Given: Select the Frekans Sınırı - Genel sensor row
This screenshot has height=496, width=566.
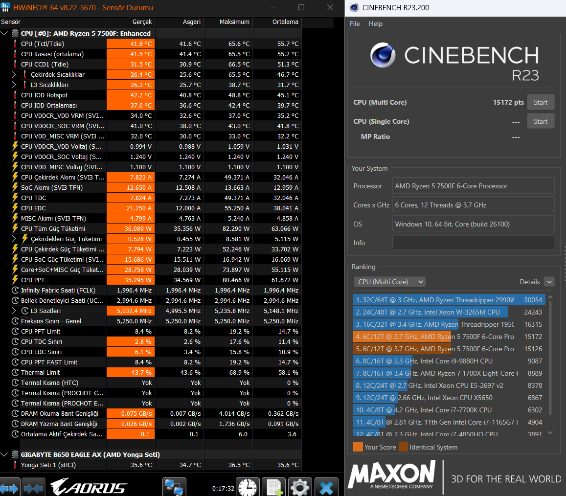Looking at the screenshot, I should click(151, 321).
